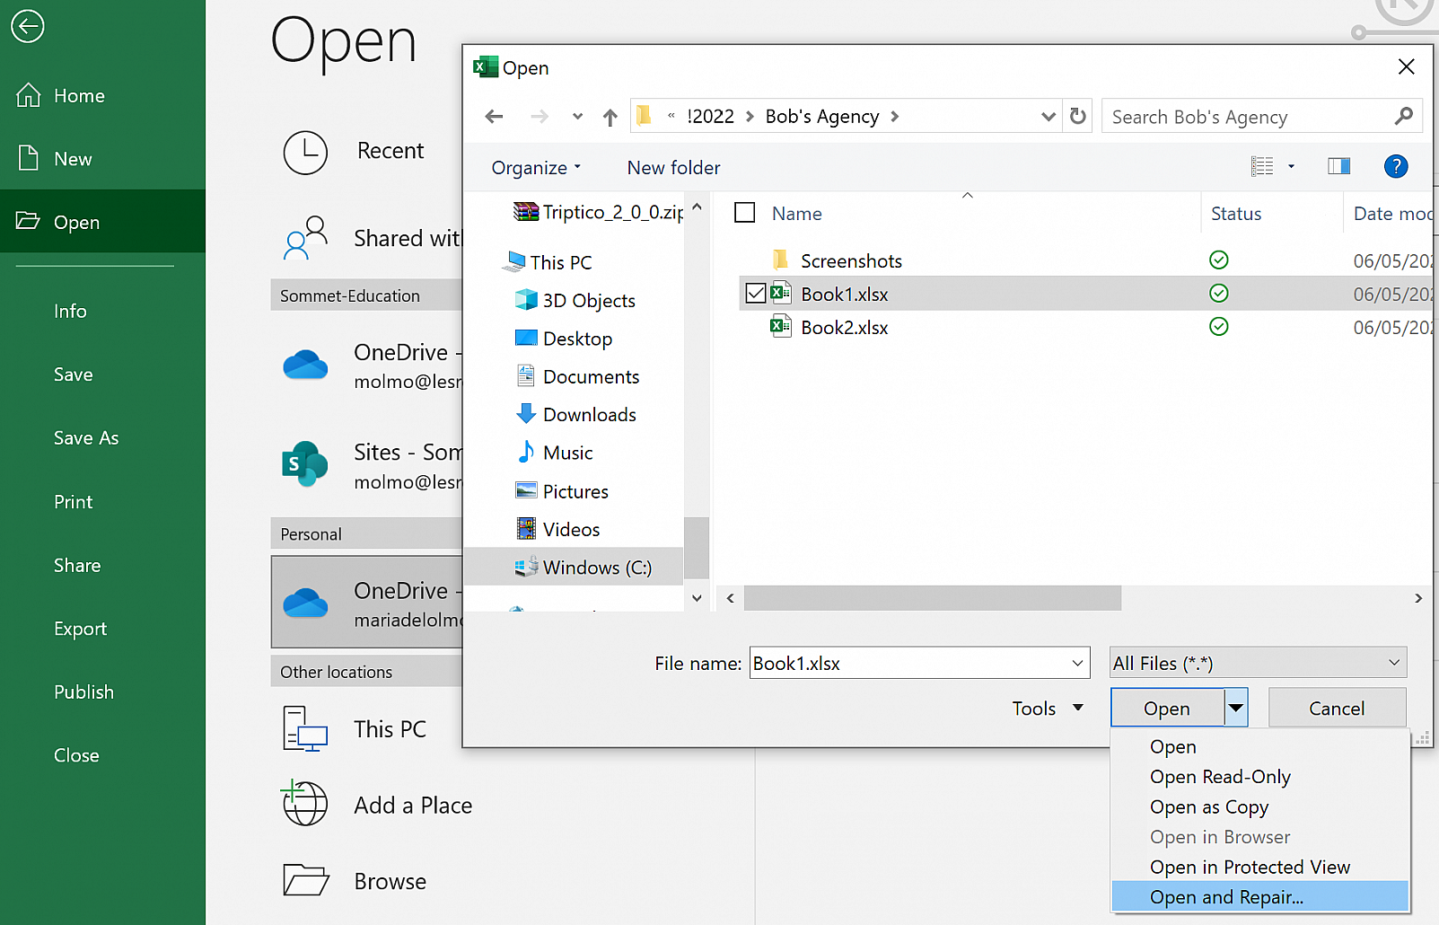Open Videos in the navigation tree
This screenshot has height=925, width=1439.
557,529
